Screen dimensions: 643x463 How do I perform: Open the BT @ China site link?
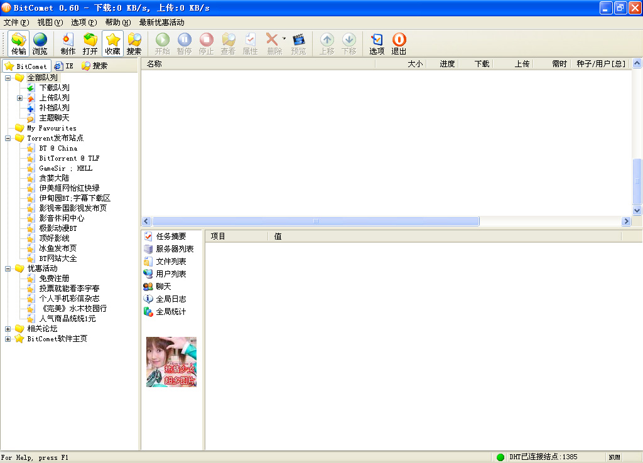coord(58,148)
